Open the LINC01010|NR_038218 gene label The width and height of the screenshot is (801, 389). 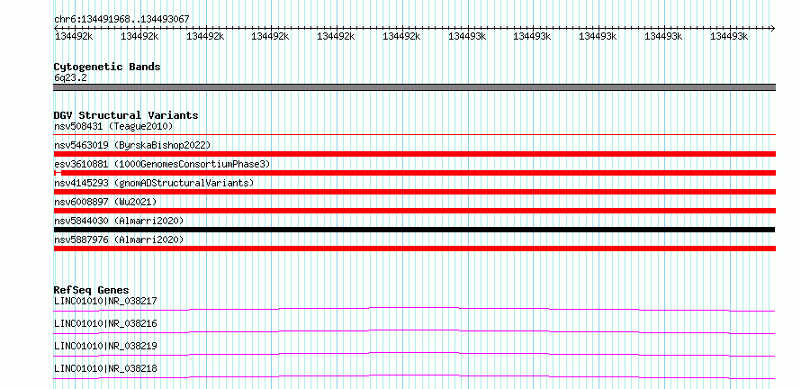pos(105,368)
